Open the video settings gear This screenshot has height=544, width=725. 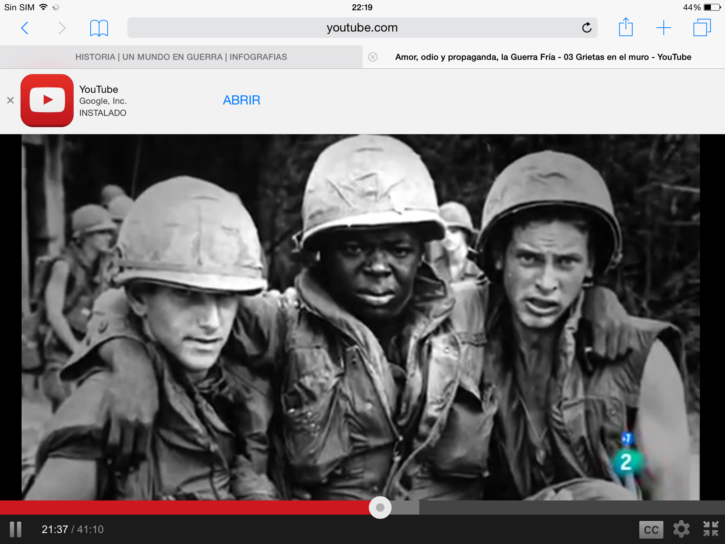click(681, 529)
